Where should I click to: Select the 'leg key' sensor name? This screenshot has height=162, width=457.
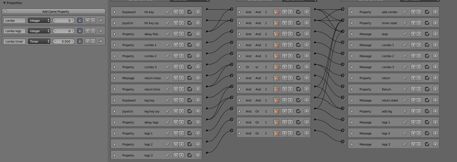point(149,100)
